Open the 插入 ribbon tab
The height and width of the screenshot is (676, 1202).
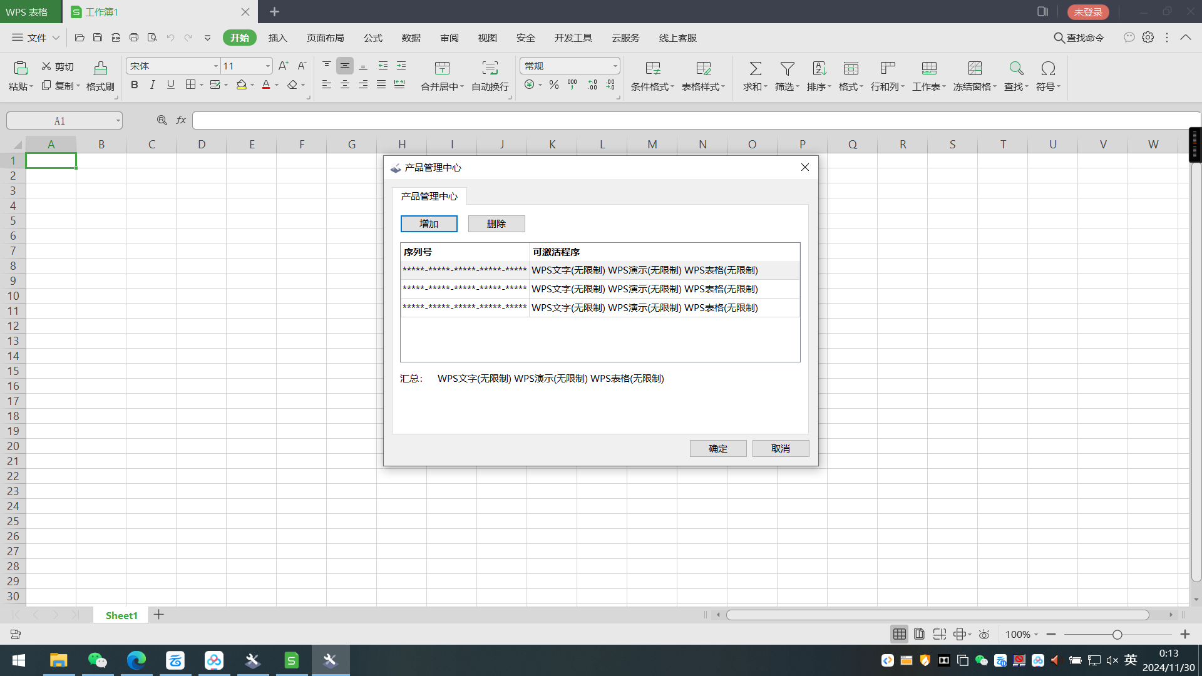click(x=277, y=38)
